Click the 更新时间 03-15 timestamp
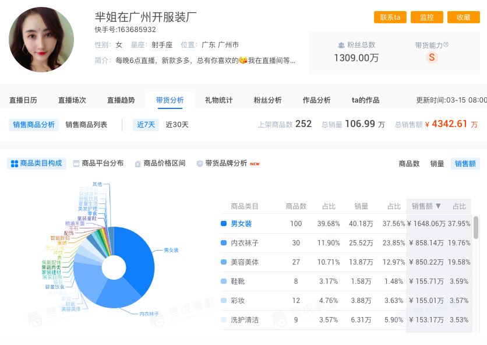Screen dimensions: 487x345 click(451, 100)
